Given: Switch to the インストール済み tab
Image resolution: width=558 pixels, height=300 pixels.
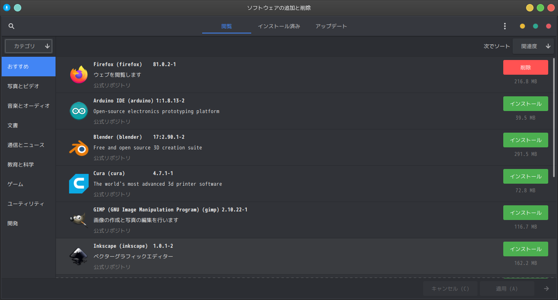Looking at the screenshot, I should point(279,26).
